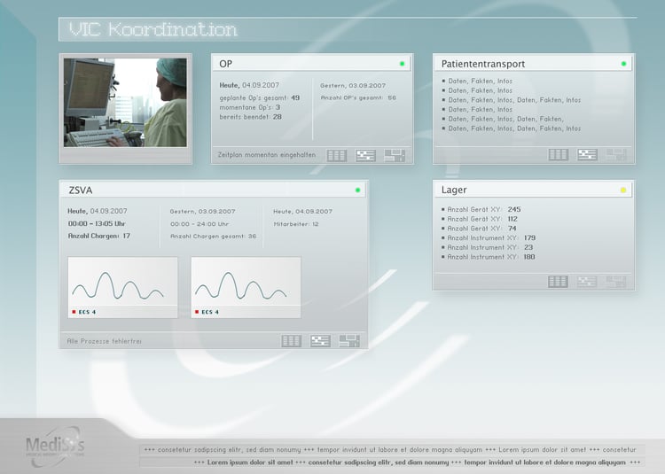Image resolution: width=665 pixels, height=474 pixels.
Task: Open the ZSVA panel title bar
Action: [x=214, y=190]
